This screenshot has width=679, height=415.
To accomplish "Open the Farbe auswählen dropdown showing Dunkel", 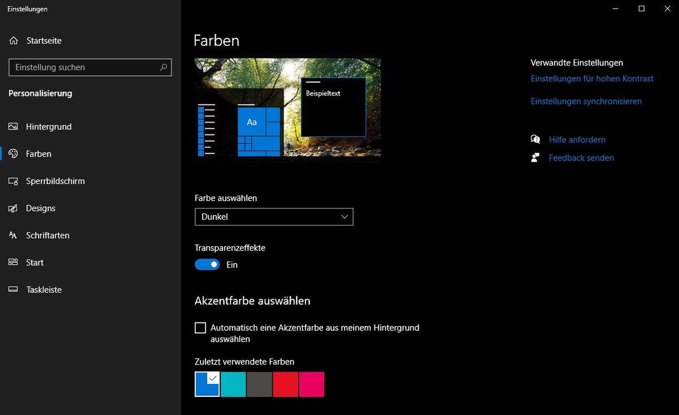I will pyautogui.click(x=274, y=217).
